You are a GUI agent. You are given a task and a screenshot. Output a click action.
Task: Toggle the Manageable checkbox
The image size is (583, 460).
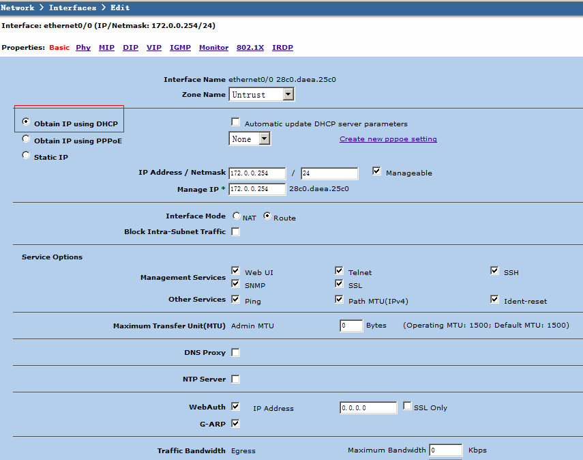(x=377, y=171)
